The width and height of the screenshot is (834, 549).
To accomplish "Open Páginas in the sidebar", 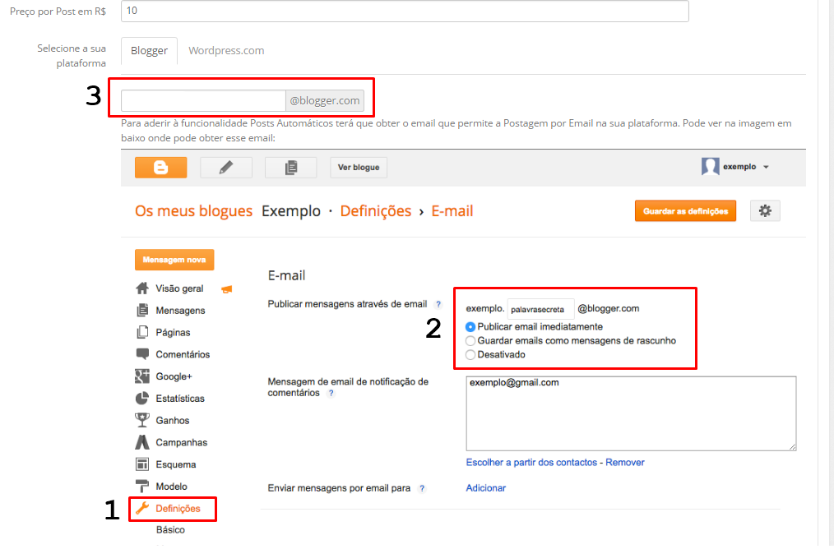I will coord(173,332).
